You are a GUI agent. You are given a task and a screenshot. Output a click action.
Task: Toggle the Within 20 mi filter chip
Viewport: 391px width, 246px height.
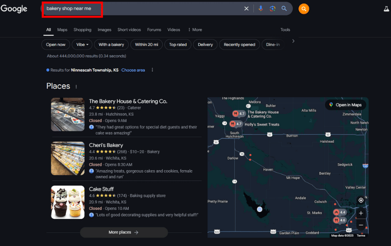[x=147, y=45]
